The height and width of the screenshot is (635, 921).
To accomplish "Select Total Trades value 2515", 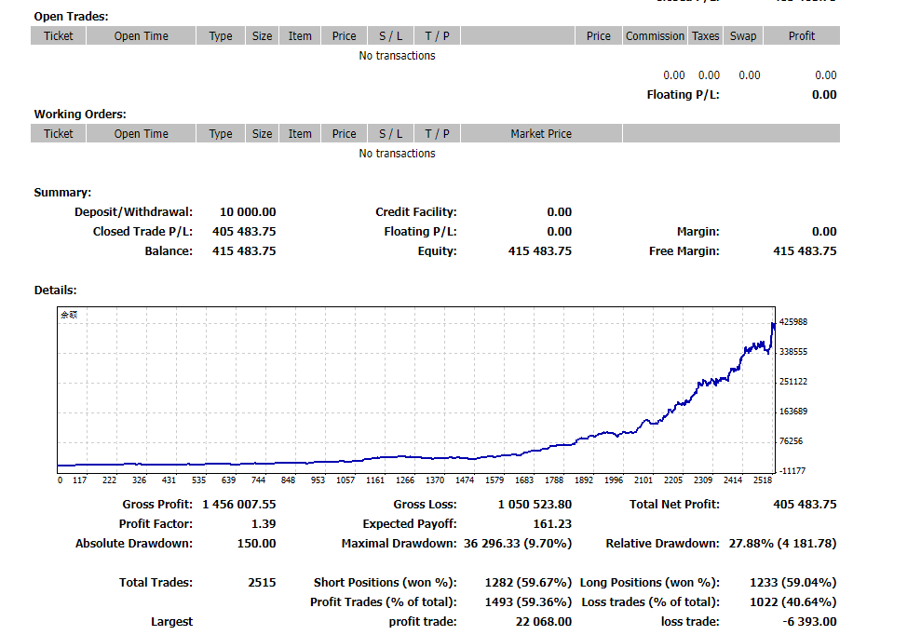I will point(262,582).
